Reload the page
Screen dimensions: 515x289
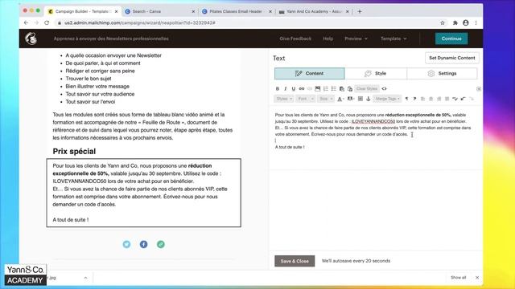[47, 23]
